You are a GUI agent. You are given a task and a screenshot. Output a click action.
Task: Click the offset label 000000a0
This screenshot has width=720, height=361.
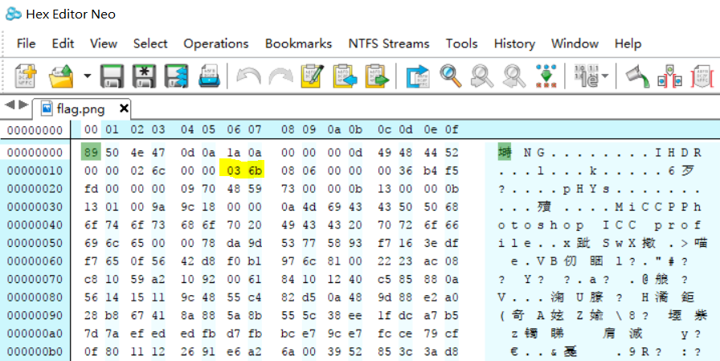35,334
